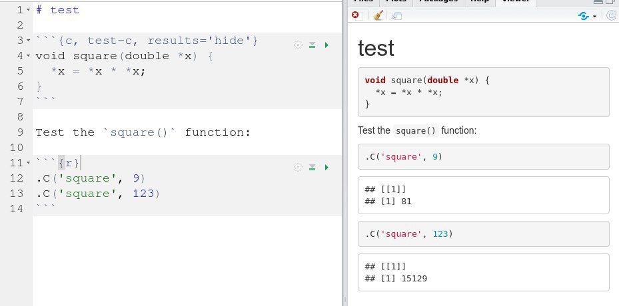Click the '## [1] 15129' output in Viewer
The height and width of the screenshot is (306, 619).
click(396, 279)
